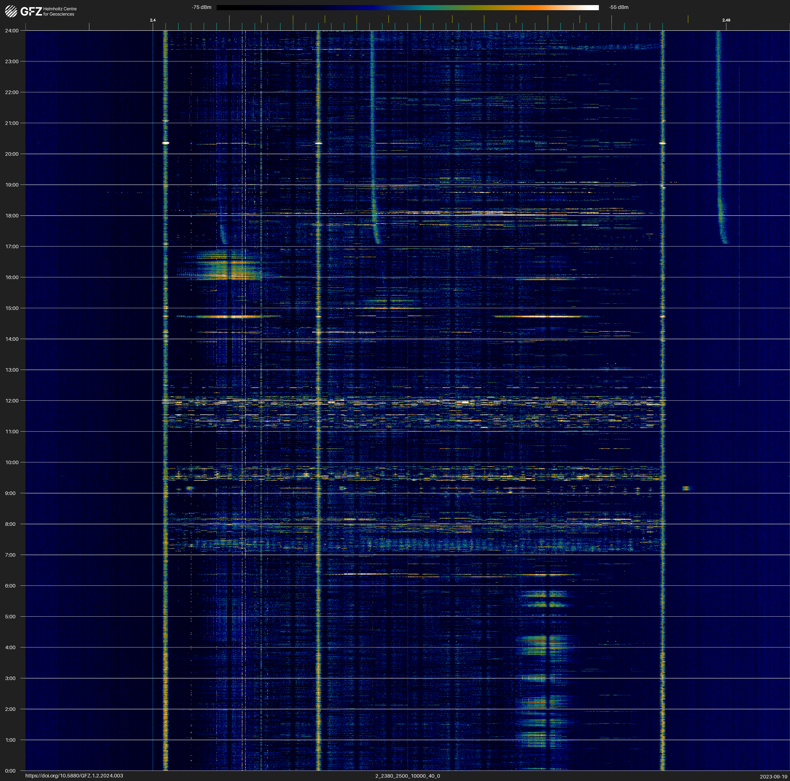This screenshot has height=781, width=790.
Task: Click the Helmholtz Centre for Geosciences text
Action: pos(60,11)
